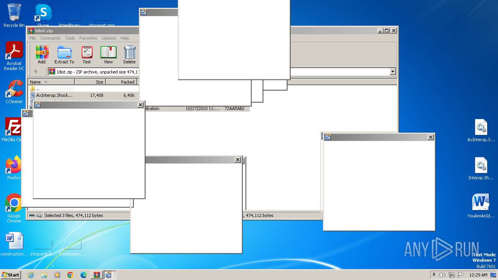Viewport: 498px width, 280px height.
Task: Maximize the WinRAR Idiot.zip window
Action: tap(386, 30)
